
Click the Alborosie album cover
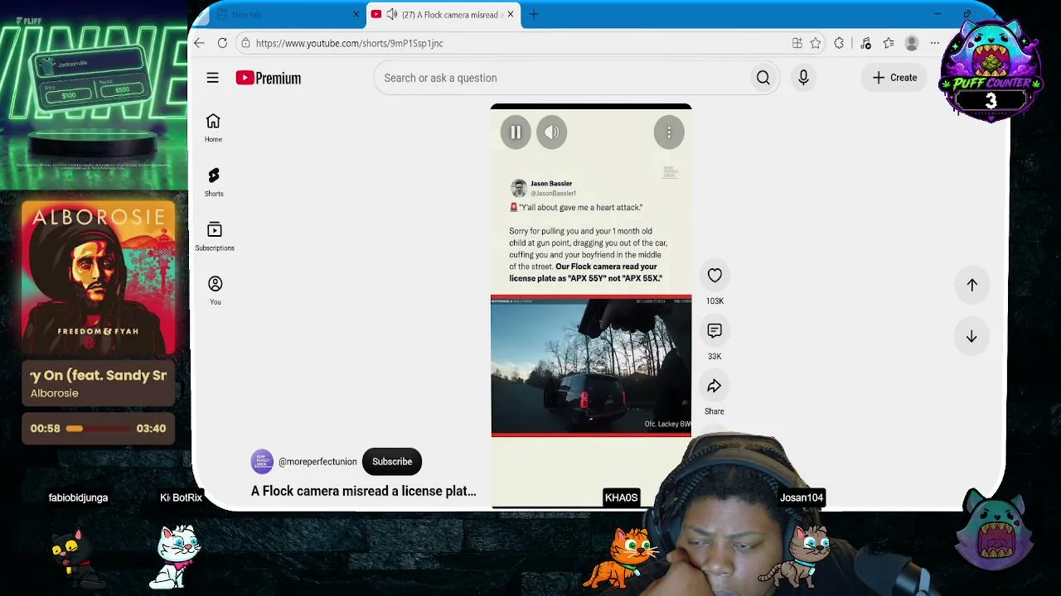pos(99,278)
